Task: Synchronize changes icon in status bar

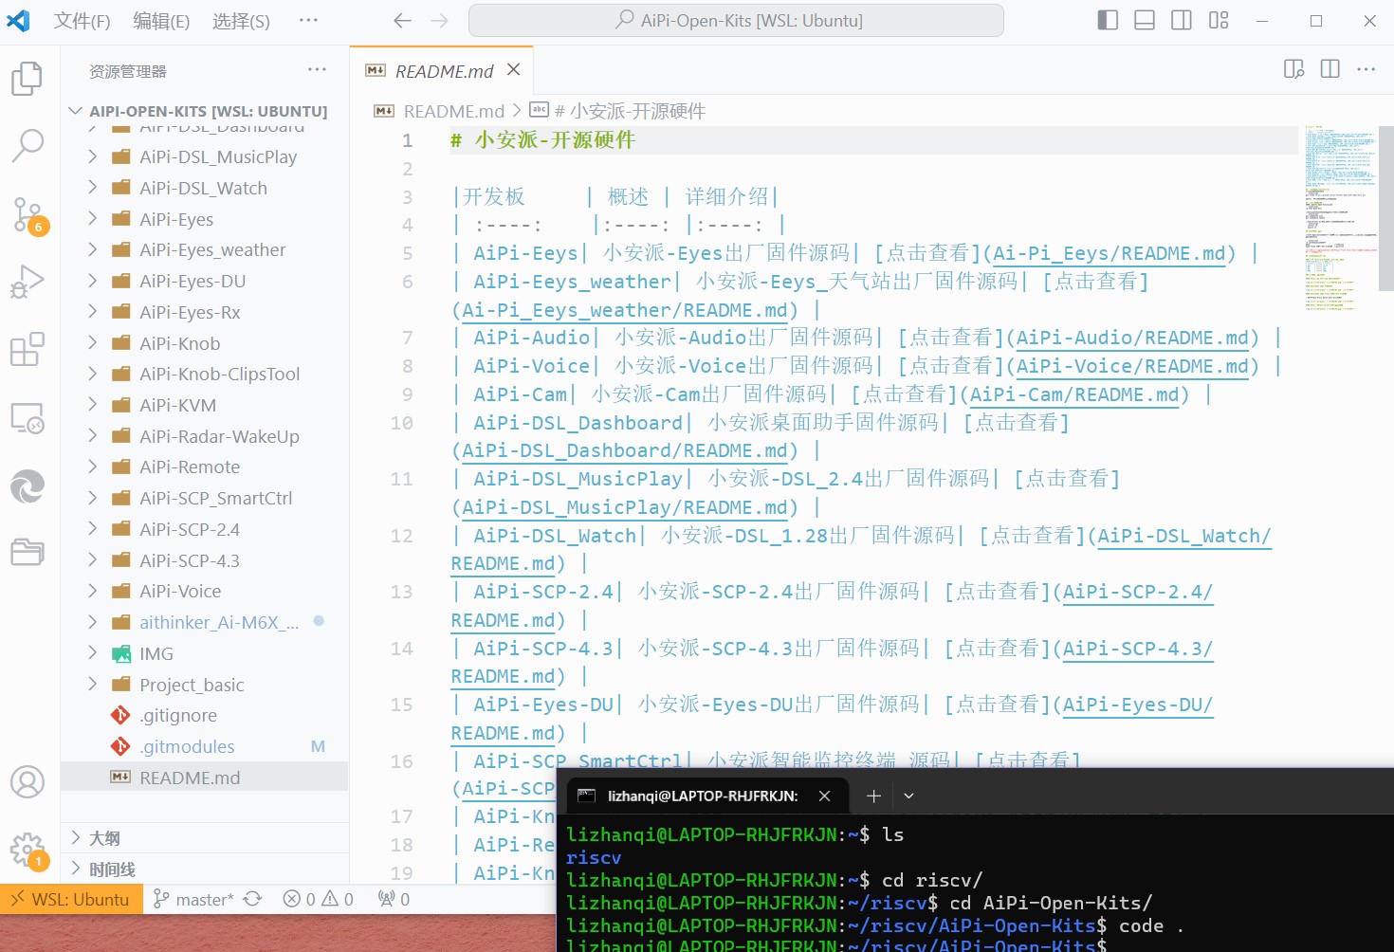Action: (252, 899)
